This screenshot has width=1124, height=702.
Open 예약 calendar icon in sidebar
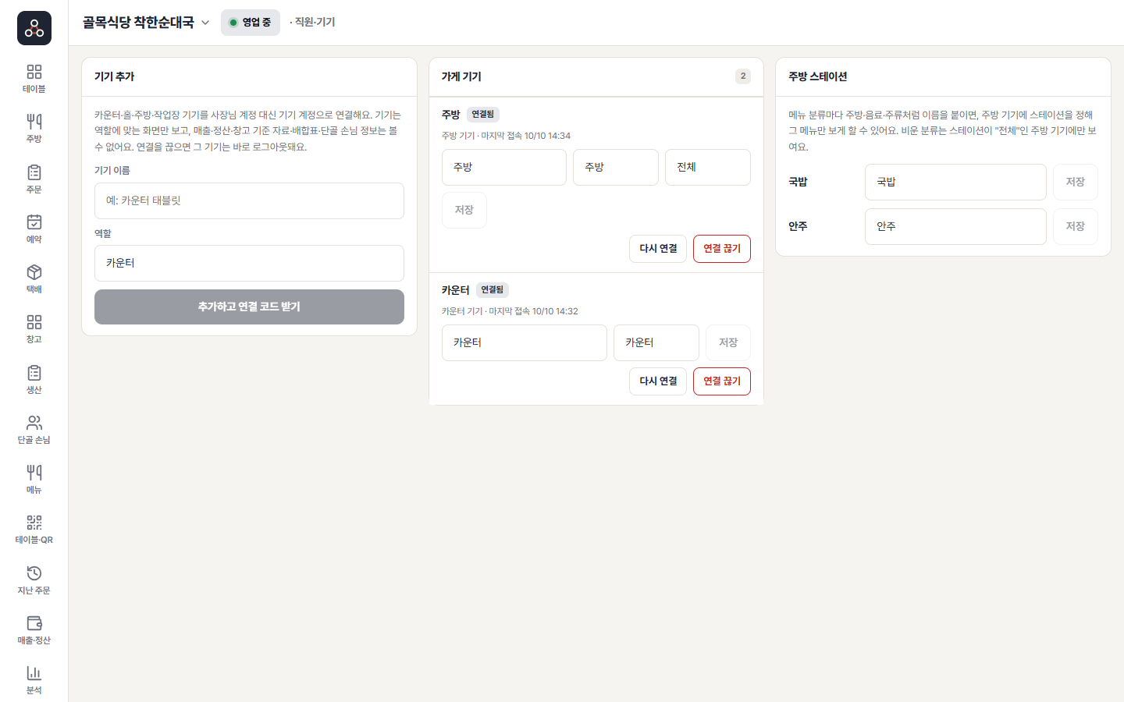click(34, 229)
